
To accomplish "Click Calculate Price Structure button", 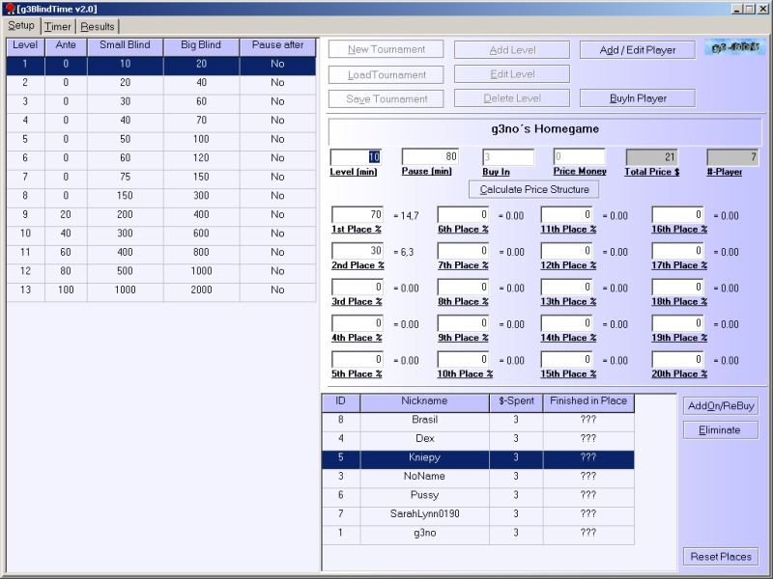I will tap(534, 189).
